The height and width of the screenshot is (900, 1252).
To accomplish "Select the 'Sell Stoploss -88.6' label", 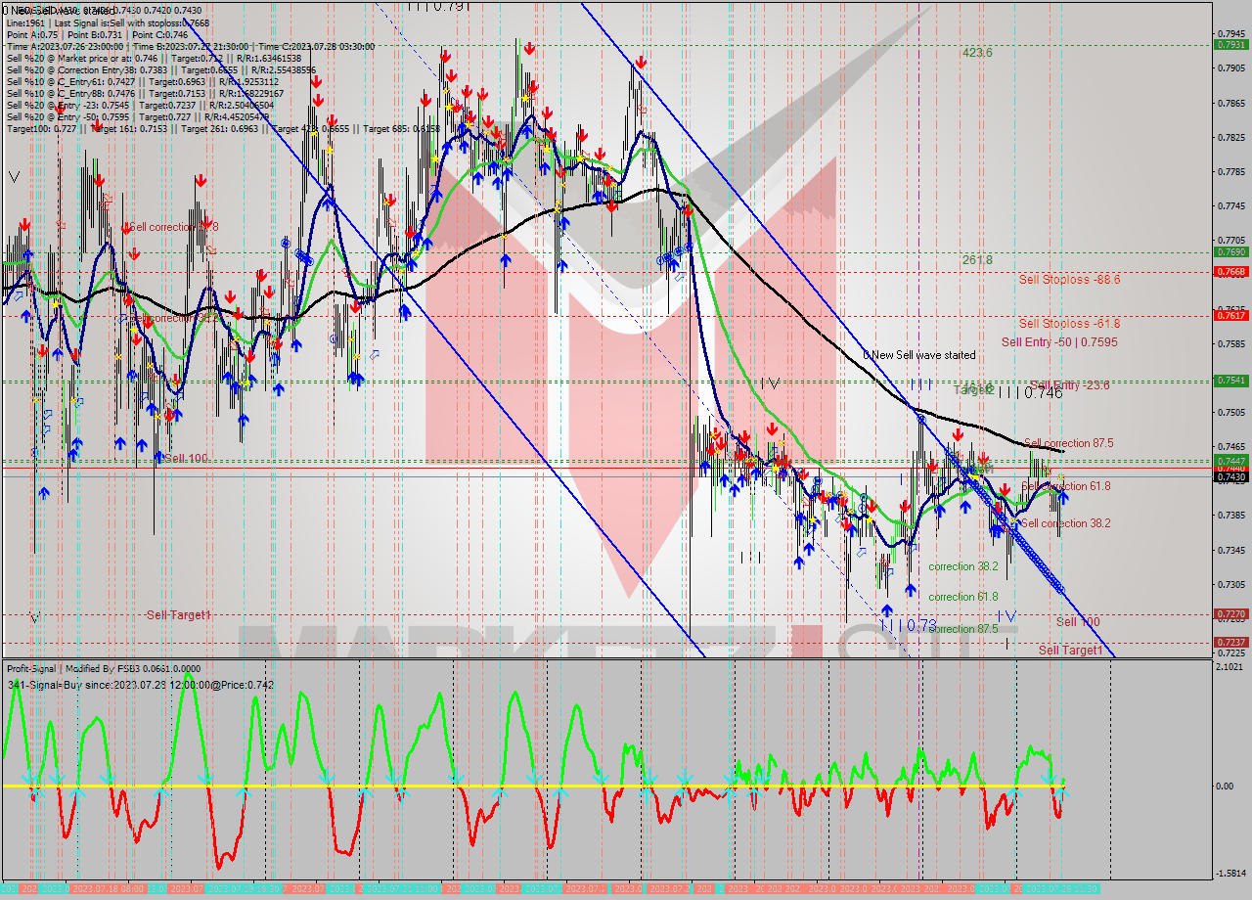I will (1069, 280).
